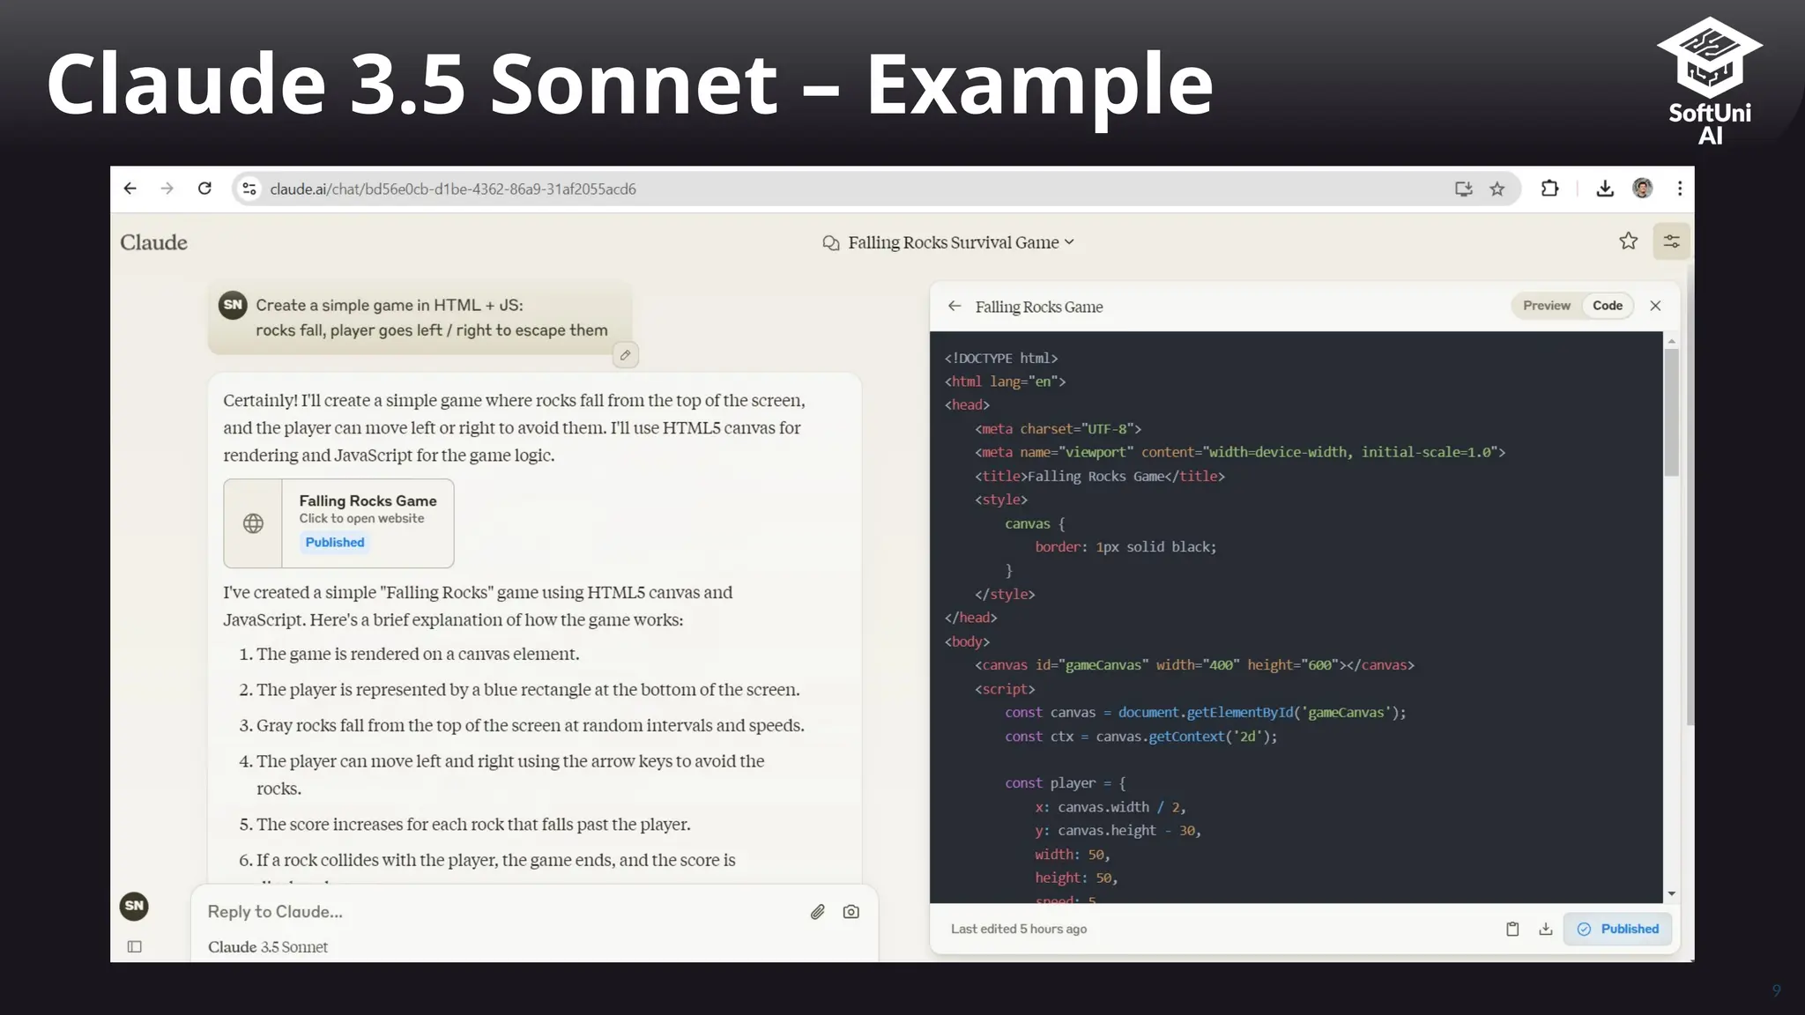Open the browser downloads icon

click(1605, 189)
